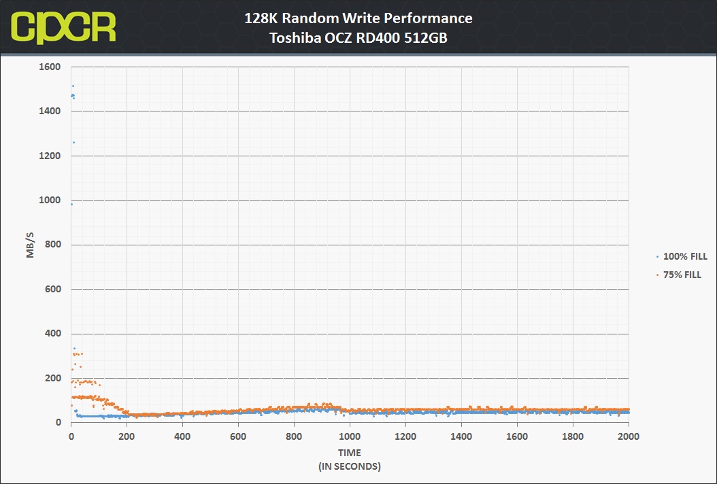Click the blue data point near 1260 MB/s
This screenshot has height=484, width=717.
pos(73,143)
